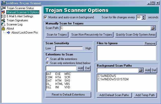Browse folder for manual Scan Path

(153, 28)
